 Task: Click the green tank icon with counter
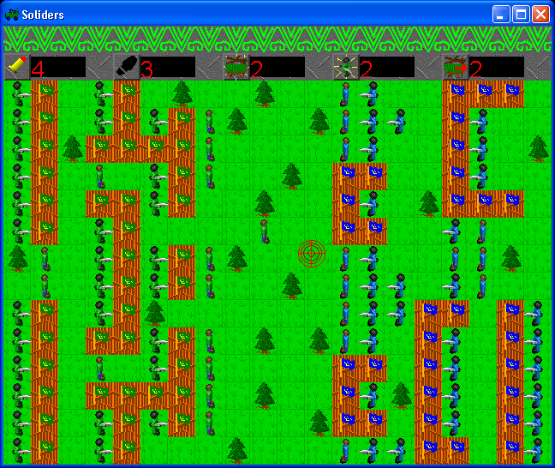coord(236,67)
